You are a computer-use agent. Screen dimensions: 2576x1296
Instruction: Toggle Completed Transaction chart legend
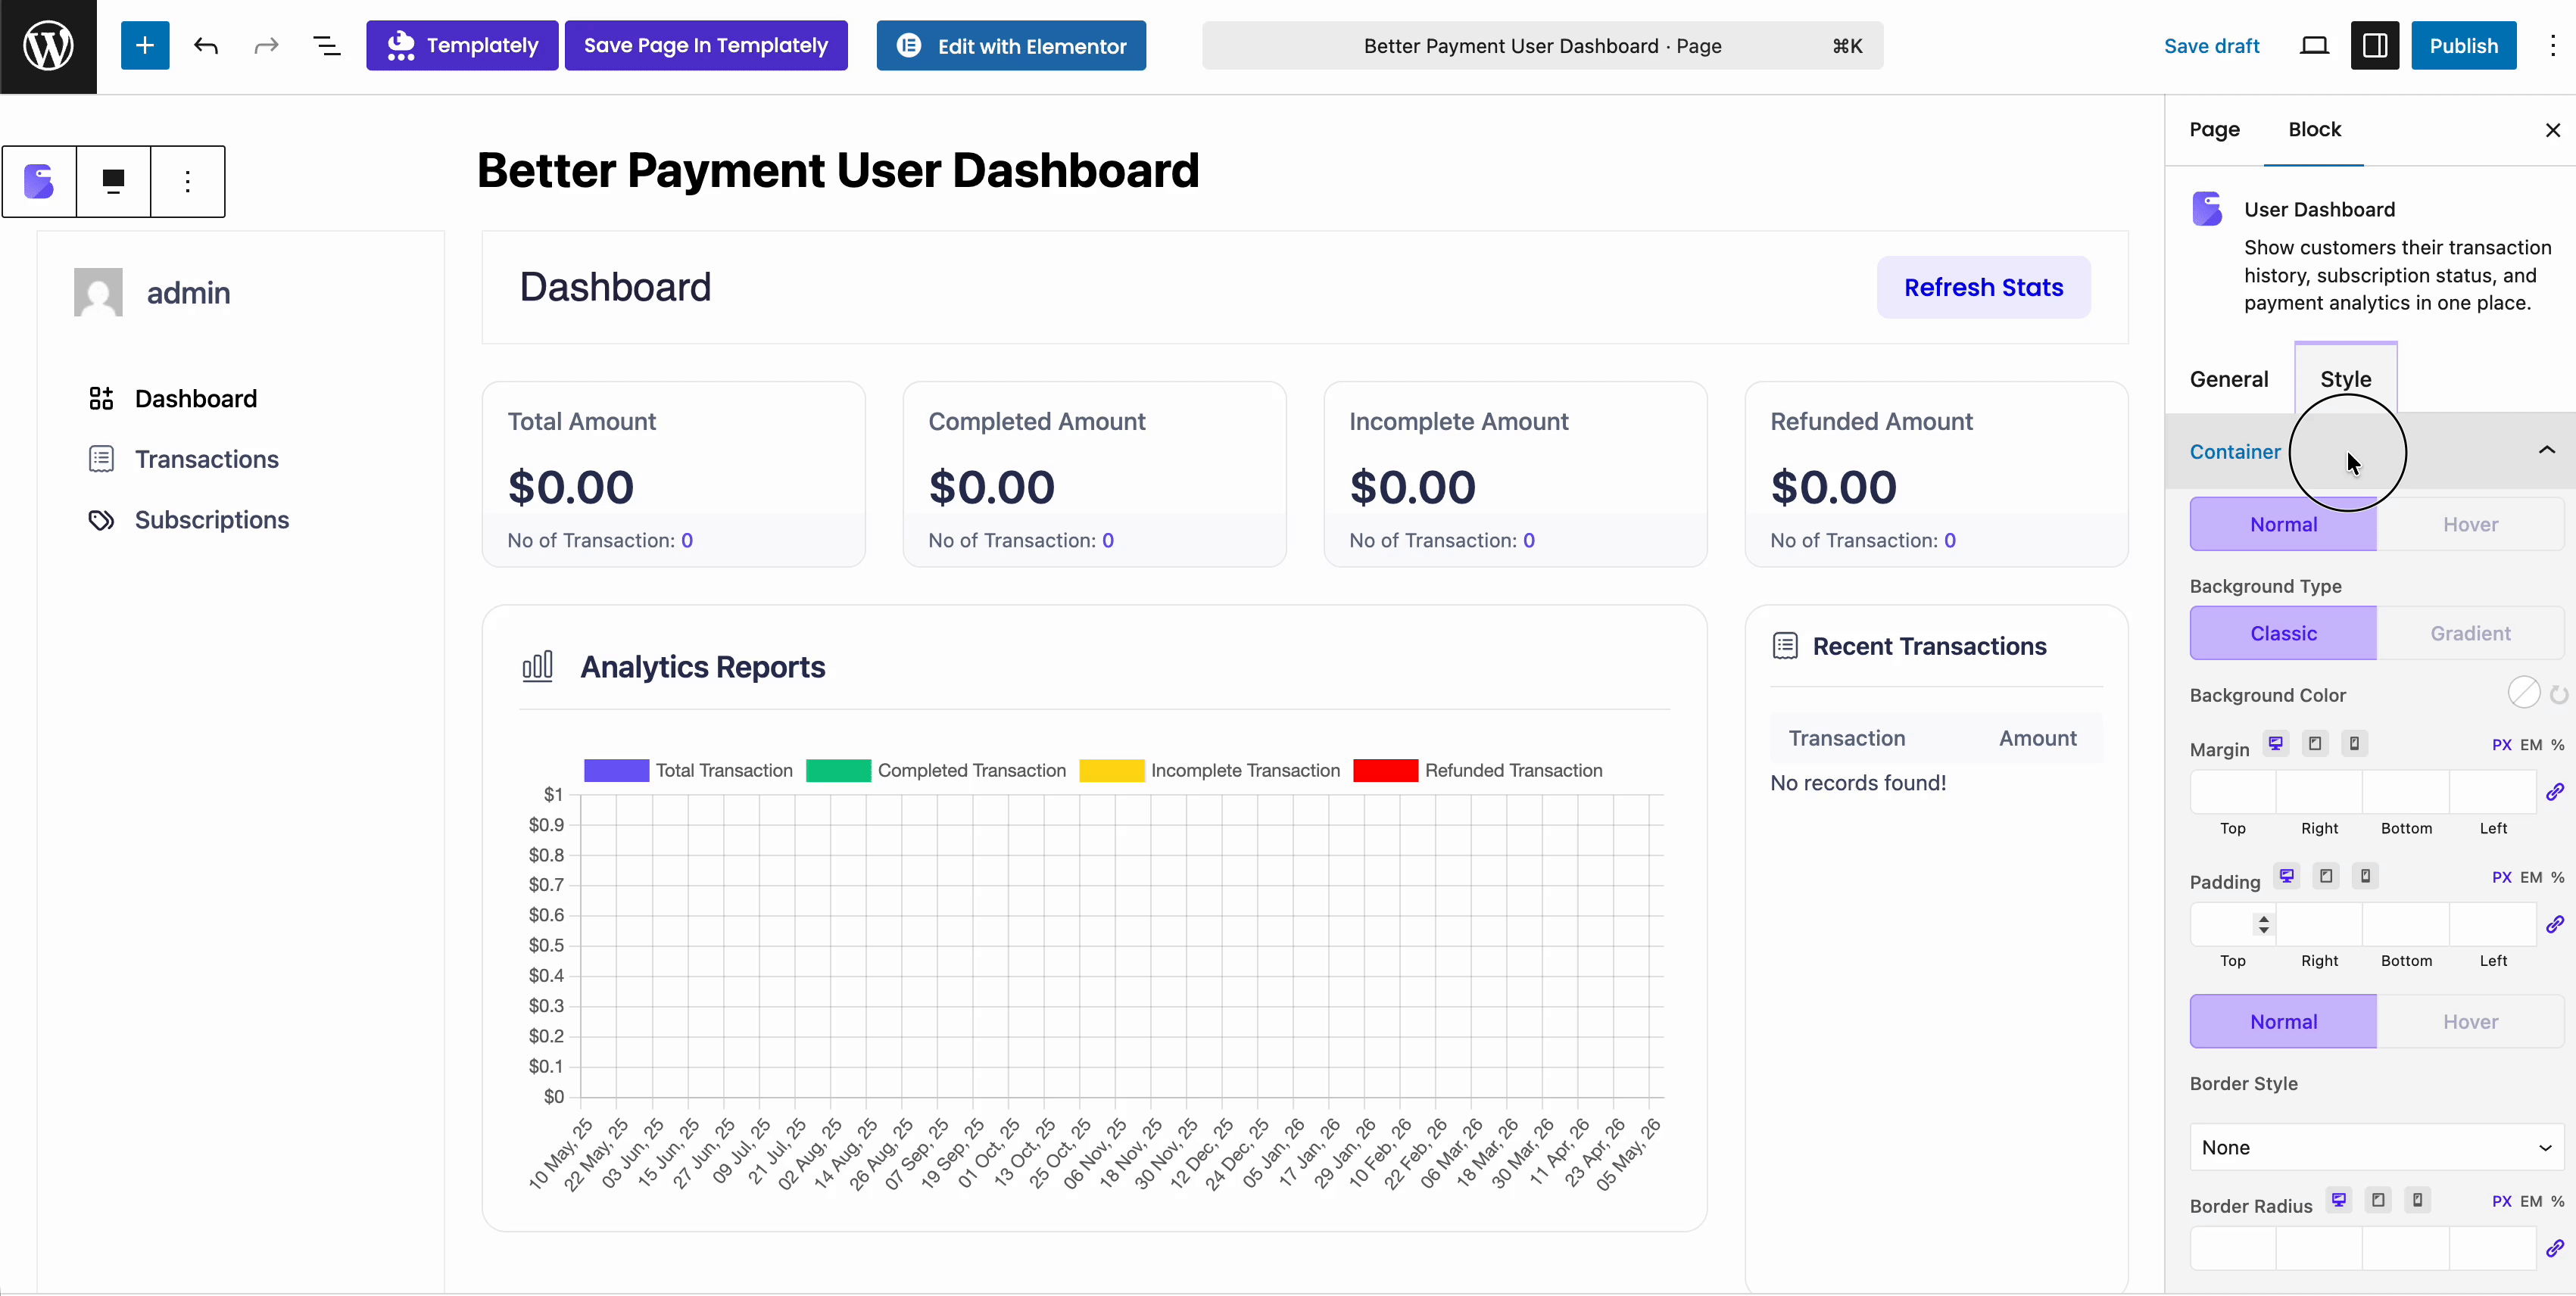tap(936, 770)
